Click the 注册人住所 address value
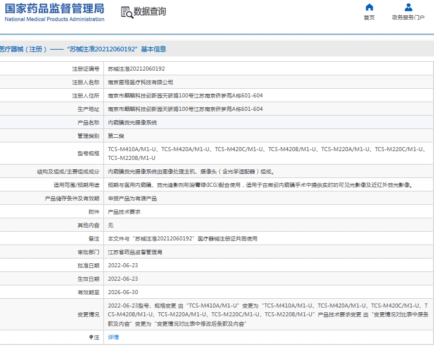 pyautogui.click(x=185, y=96)
